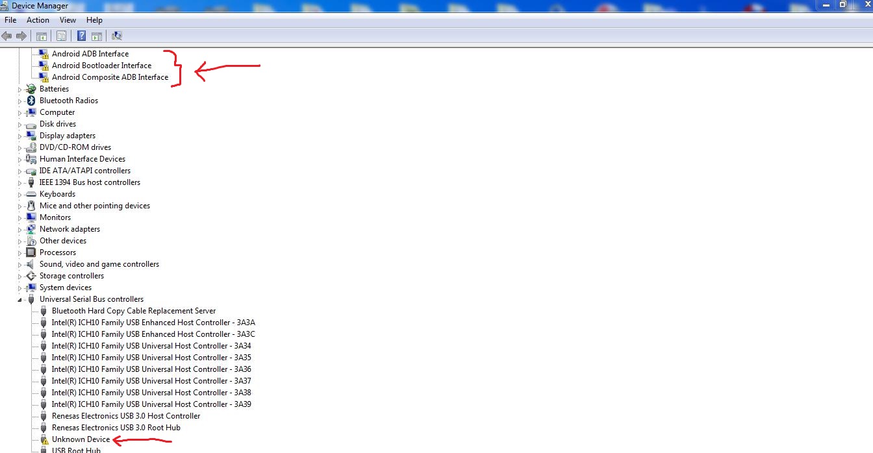This screenshot has height=453, width=873.
Task: Click Scan for hardware changes icon
Action: point(117,36)
